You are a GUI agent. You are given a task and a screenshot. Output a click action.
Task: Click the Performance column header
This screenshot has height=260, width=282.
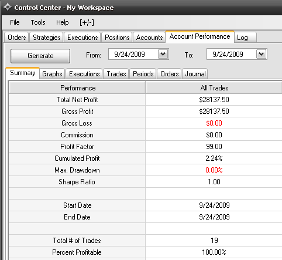click(x=78, y=88)
